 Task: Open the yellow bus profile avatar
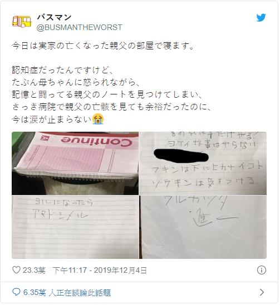coord(22,22)
